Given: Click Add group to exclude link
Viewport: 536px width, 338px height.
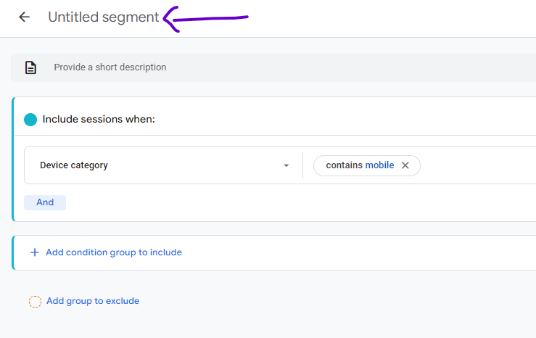Looking at the screenshot, I should pos(93,301).
